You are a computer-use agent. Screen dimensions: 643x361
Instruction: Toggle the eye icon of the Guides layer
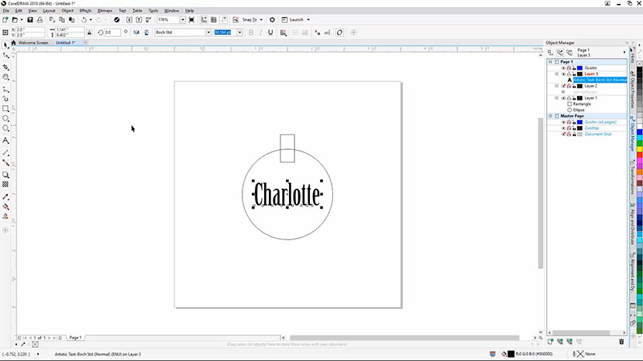[x=563, y=68]
